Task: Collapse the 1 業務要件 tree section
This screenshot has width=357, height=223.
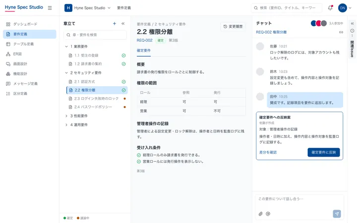Action: [x=66, y=47]
